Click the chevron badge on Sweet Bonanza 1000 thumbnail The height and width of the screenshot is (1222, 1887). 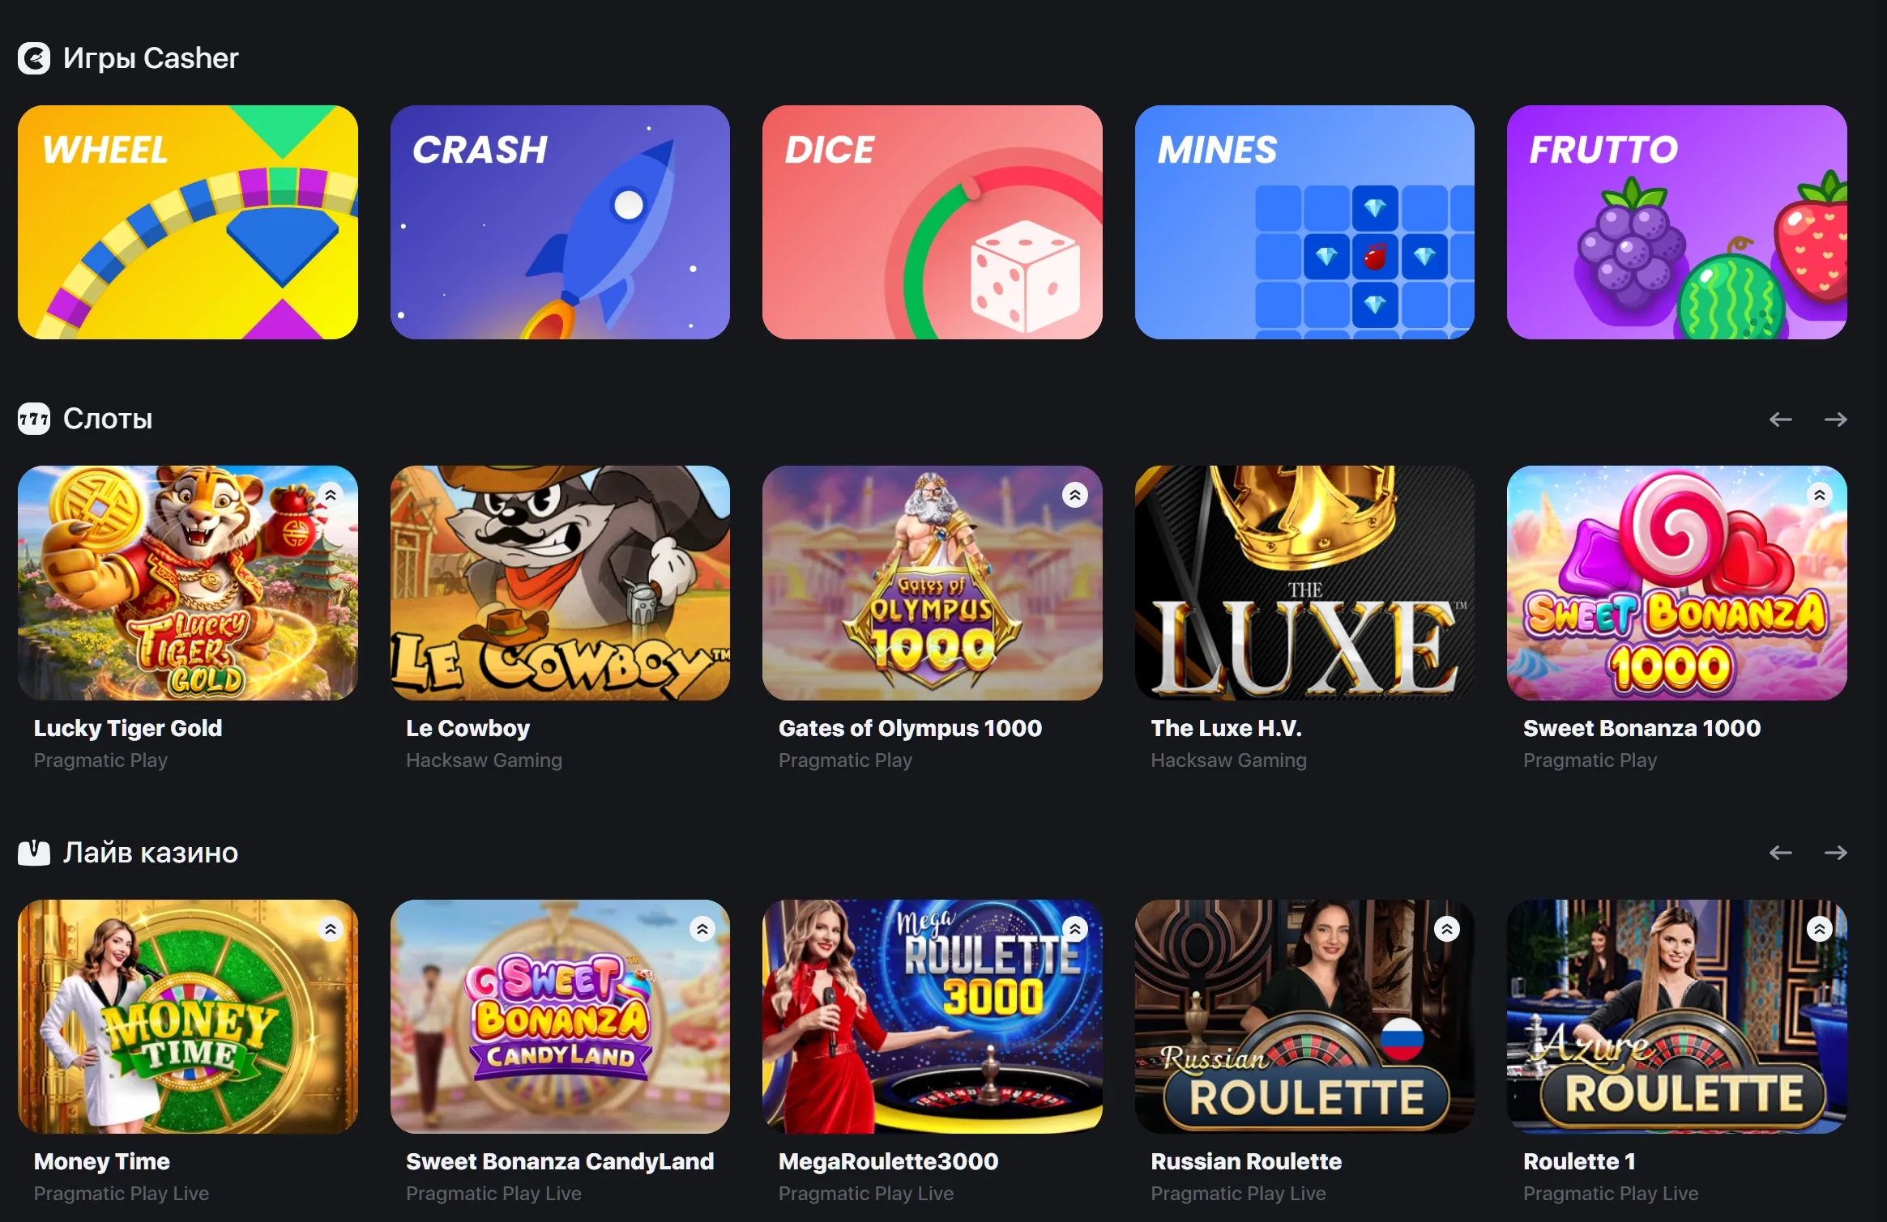[1820, 495]
